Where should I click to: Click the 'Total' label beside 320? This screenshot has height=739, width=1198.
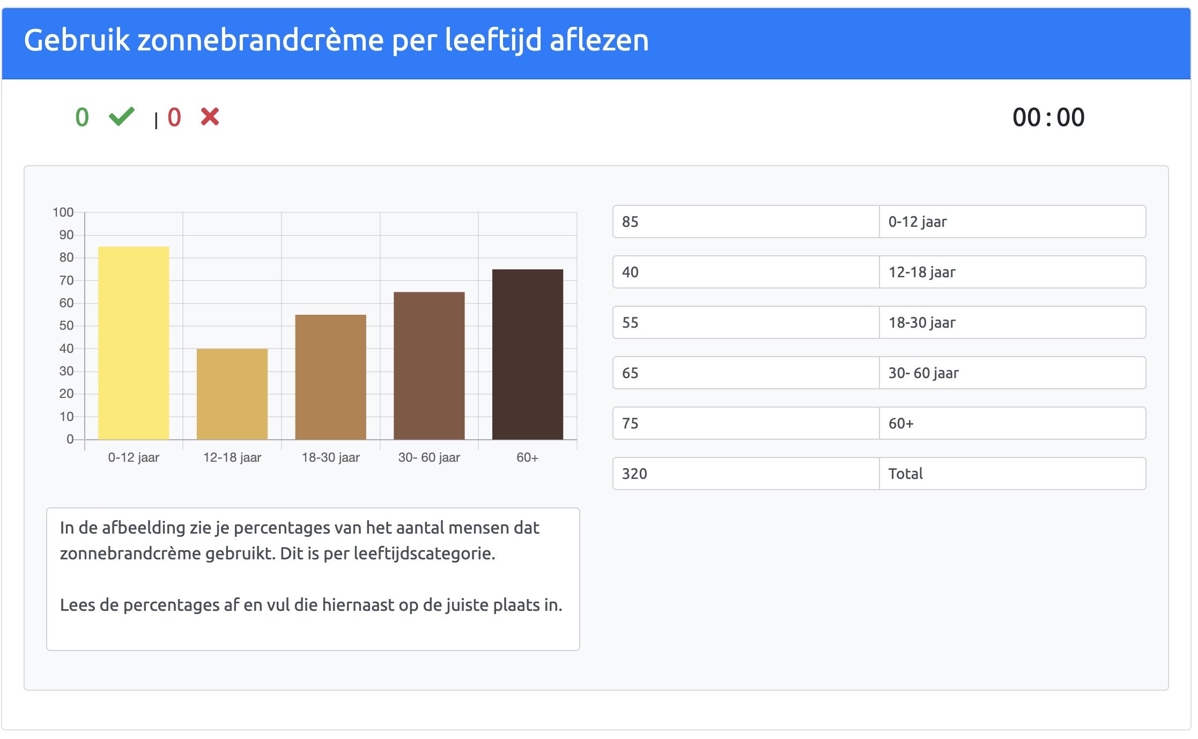(x=1012, y=474)
